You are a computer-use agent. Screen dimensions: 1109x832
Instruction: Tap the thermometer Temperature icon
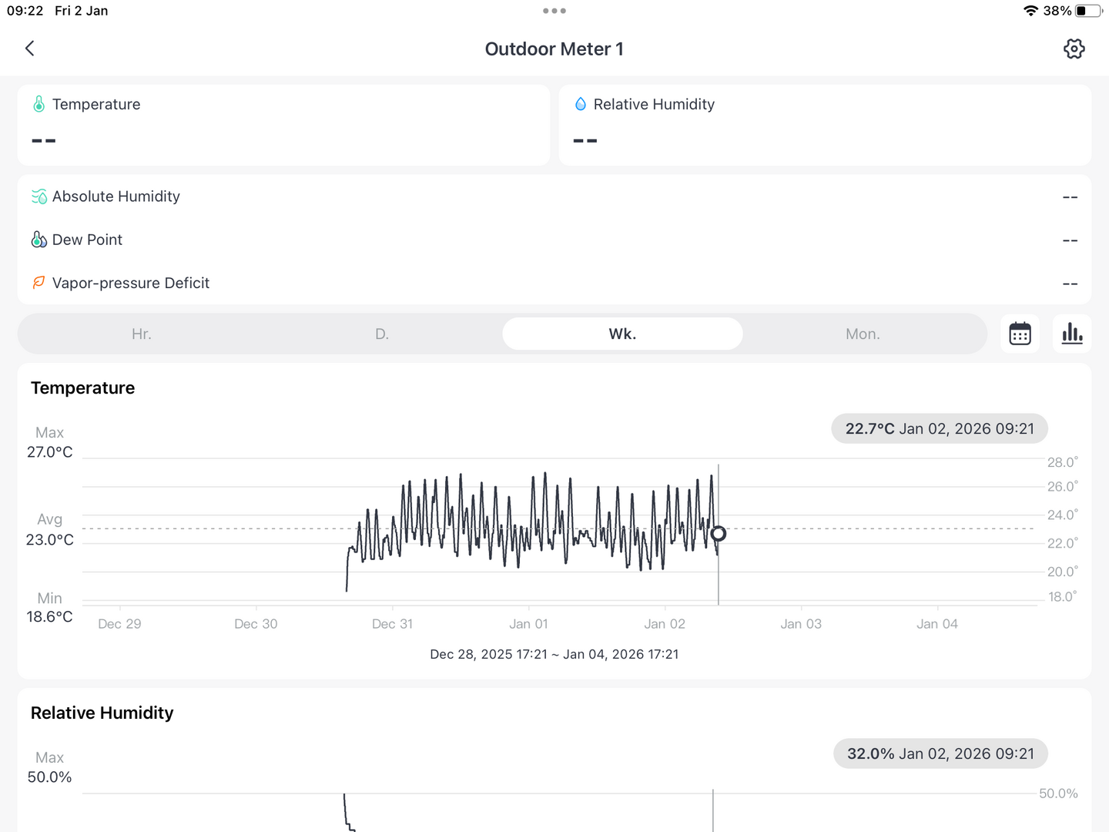tap(39, 104)
